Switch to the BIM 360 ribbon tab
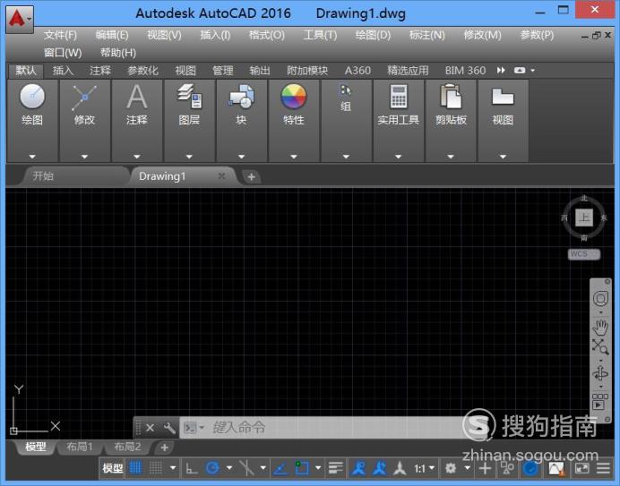The height and width of the screenshot is (486, 620). pos(465,71)
